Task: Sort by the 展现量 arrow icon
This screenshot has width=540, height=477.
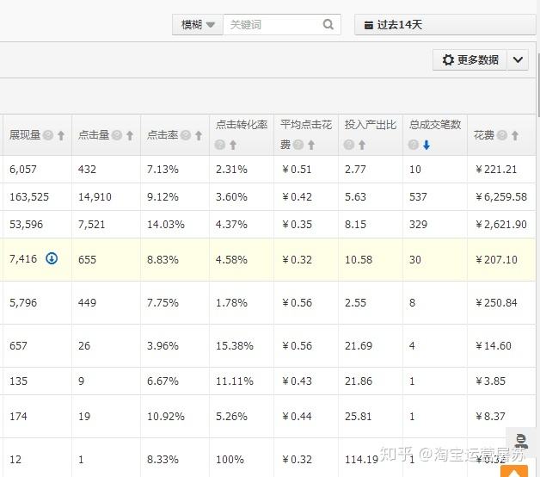Action: tap(61, 135)
